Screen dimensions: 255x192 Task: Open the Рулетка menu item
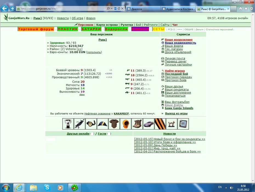(x=127, y=25)
